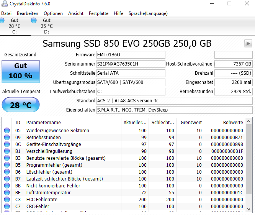Click the Aktueller... column header

coord(135,122)
